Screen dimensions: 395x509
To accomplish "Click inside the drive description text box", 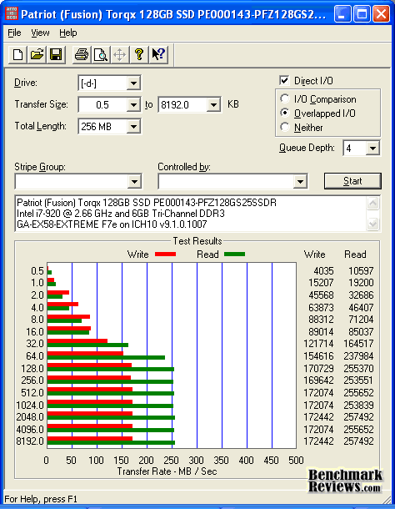I will click(x=191, y=214).
